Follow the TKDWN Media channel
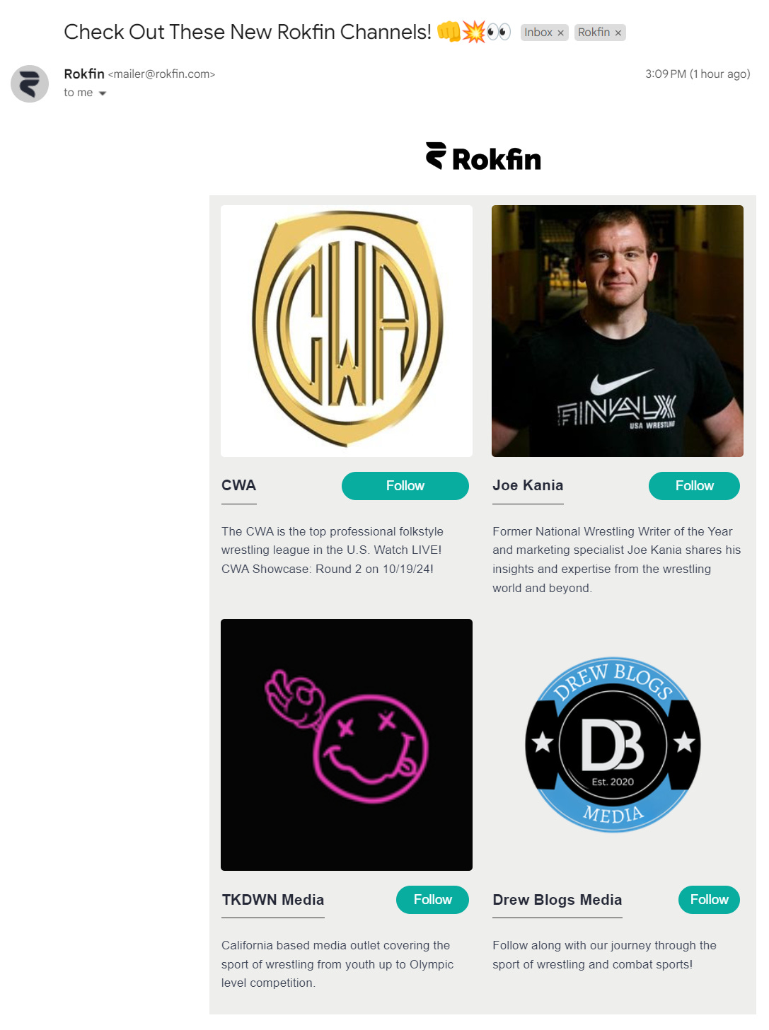This screenshot has height=1030, width=769. click(x=432, y=900)
